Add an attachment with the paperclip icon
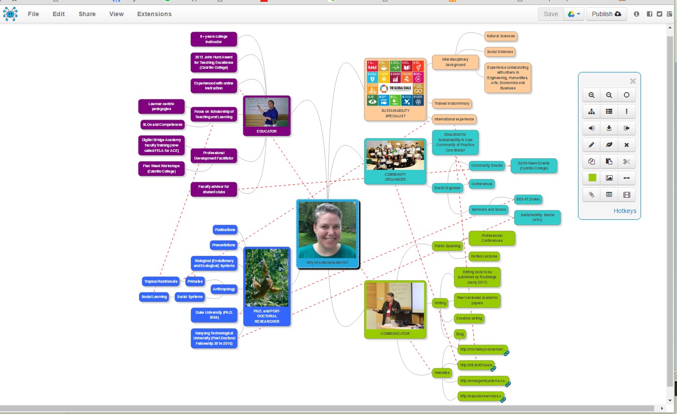The image size is (677, 414). point(592,195)
